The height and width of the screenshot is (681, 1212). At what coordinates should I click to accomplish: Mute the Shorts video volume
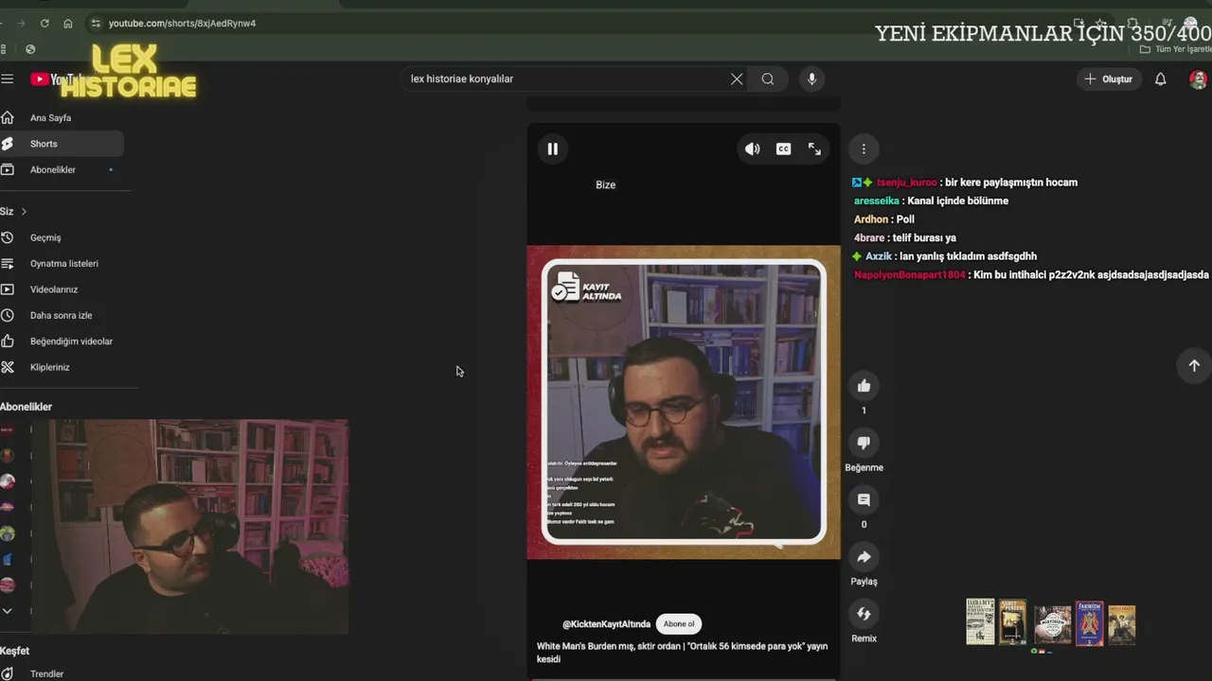point(752,148)
